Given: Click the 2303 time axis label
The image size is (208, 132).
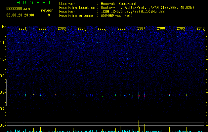Looking at the screenshot, I should click(62, 28).
